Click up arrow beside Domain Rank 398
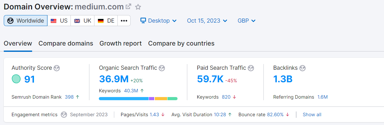Screen dimensions: 384x125 (77, 97)
